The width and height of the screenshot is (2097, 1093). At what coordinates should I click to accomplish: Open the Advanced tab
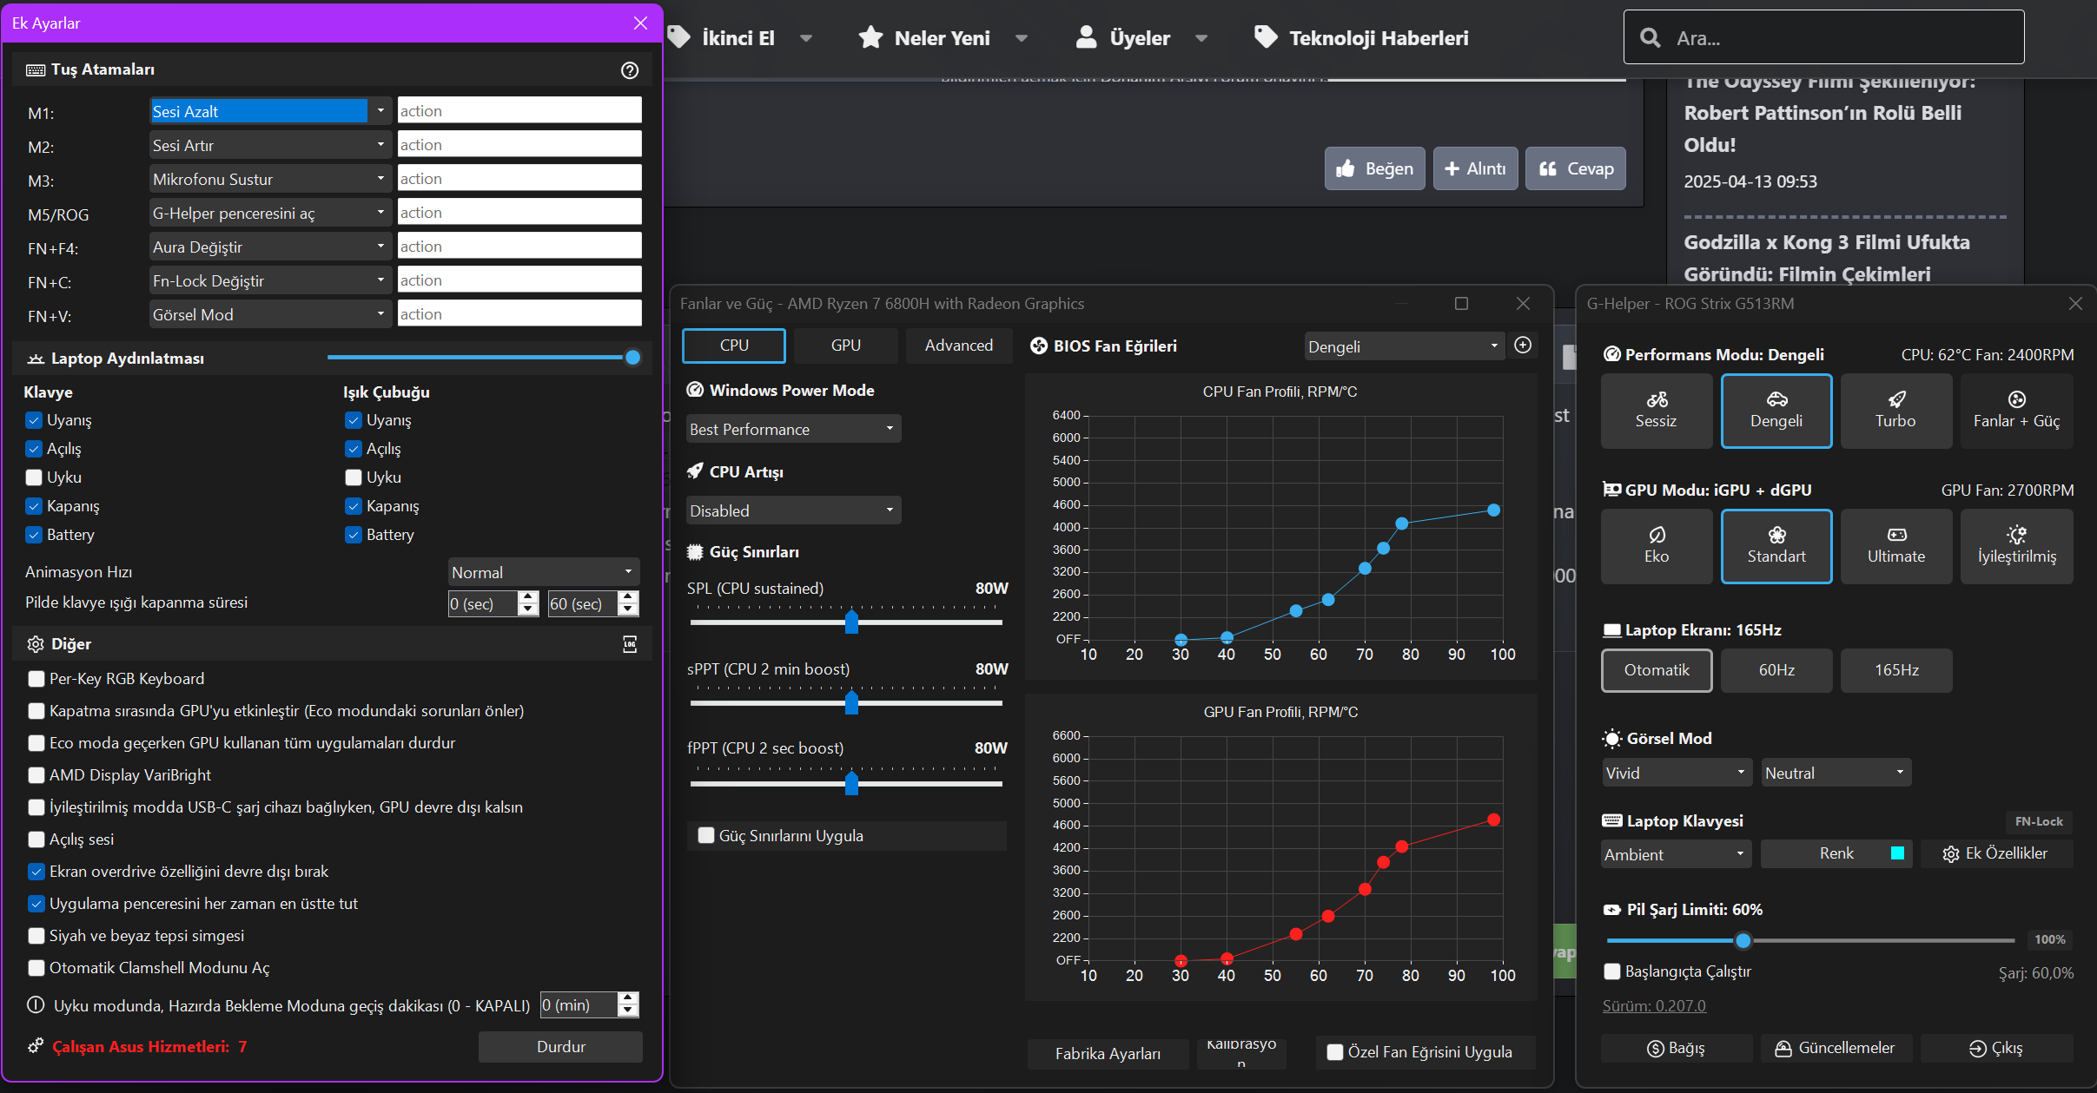958,346
